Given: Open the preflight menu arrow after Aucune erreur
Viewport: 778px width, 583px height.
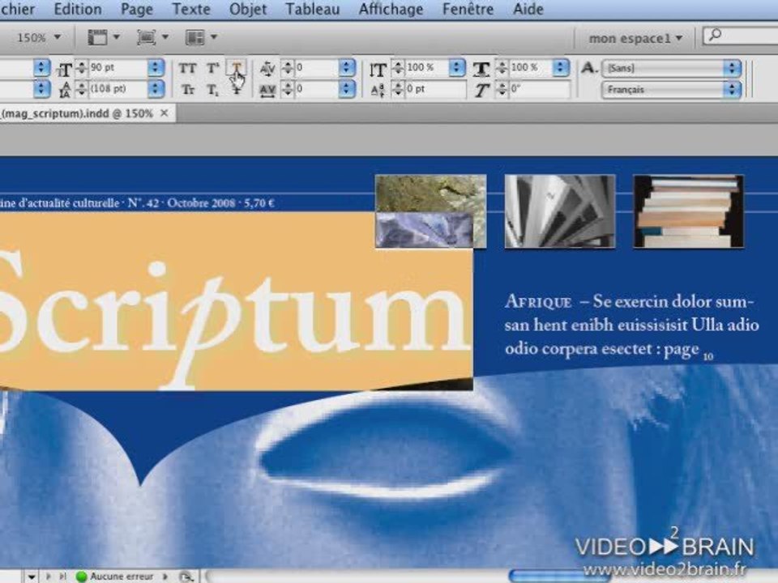Looking at the screenshot, I should (165, 576).
